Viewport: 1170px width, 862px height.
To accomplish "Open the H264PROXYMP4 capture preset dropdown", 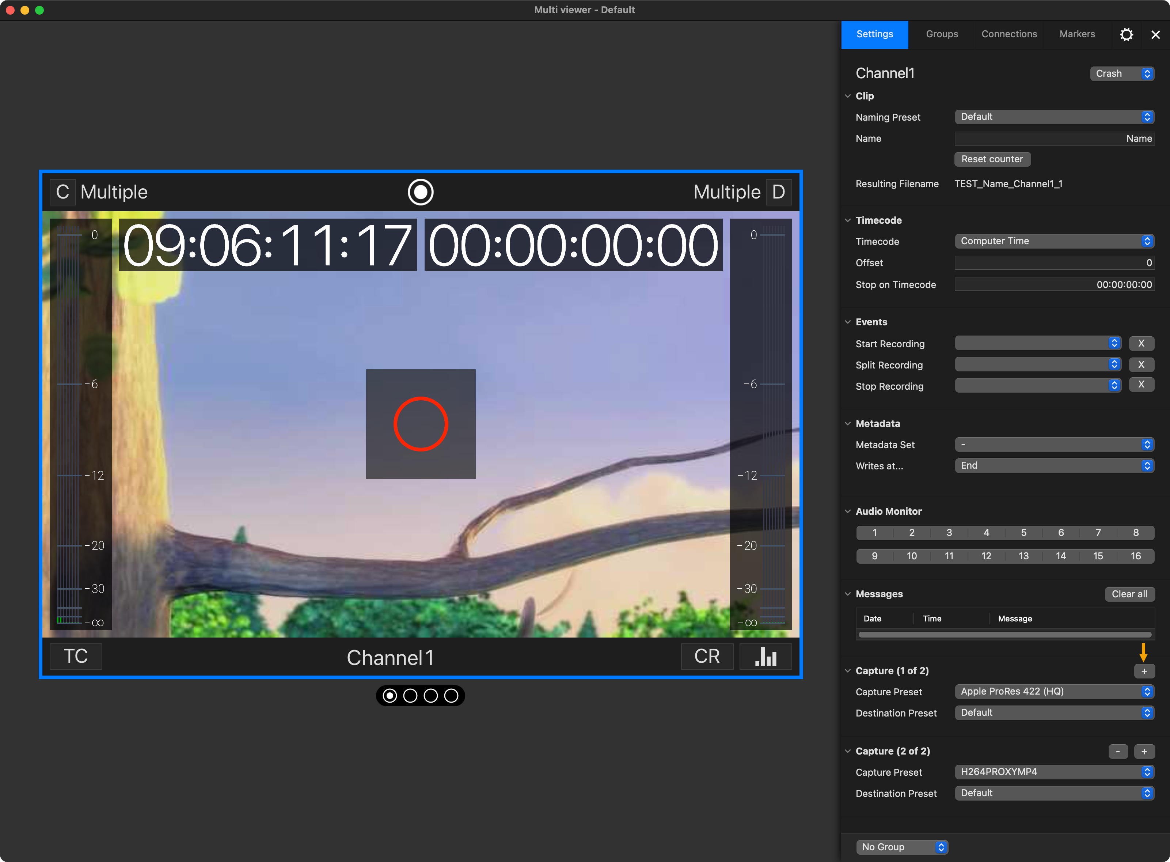I will click(1054, 772).
